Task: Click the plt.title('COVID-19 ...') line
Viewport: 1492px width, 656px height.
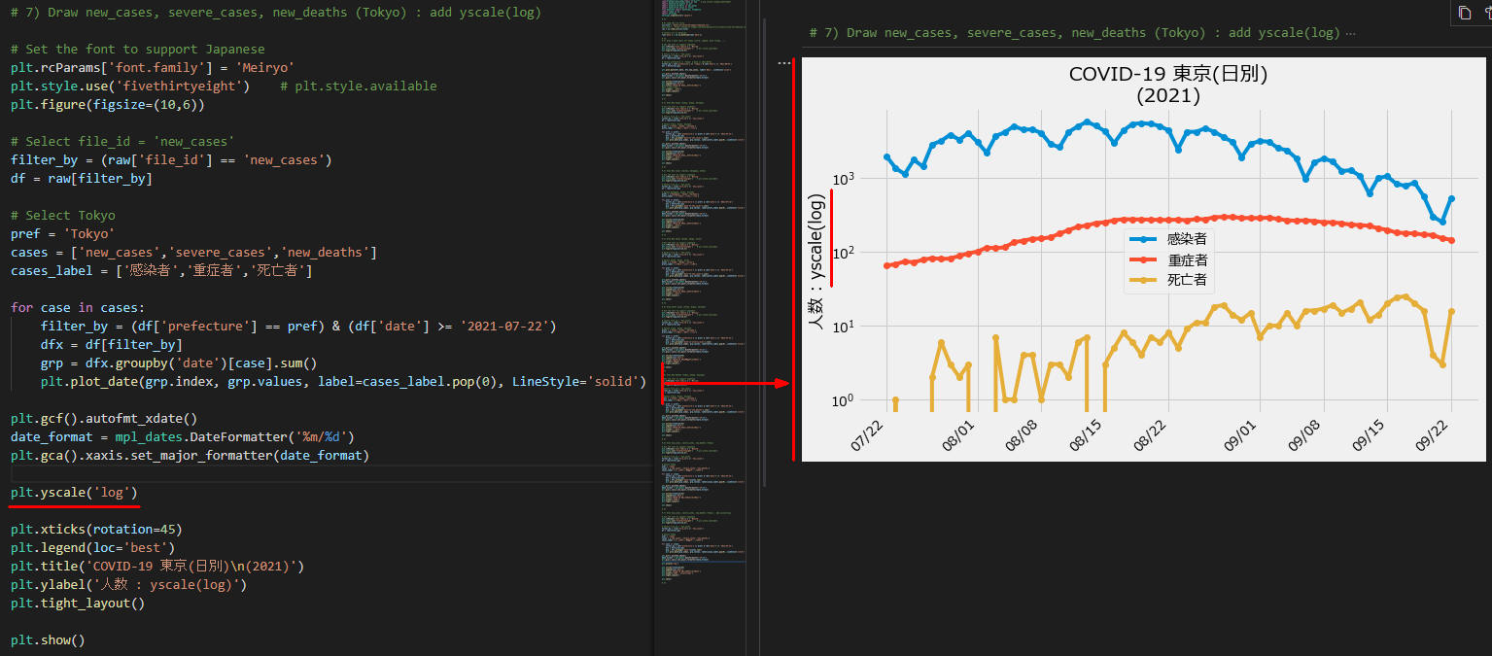Action: 157,567
